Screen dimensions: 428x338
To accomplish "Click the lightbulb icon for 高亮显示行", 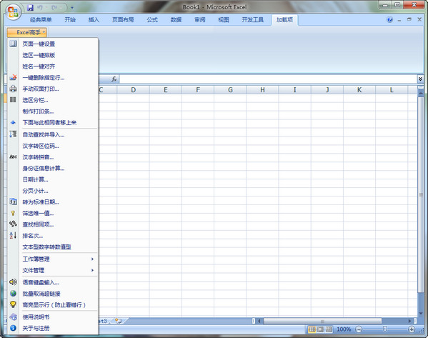I will pyautogui.click(x=13, y=304).
